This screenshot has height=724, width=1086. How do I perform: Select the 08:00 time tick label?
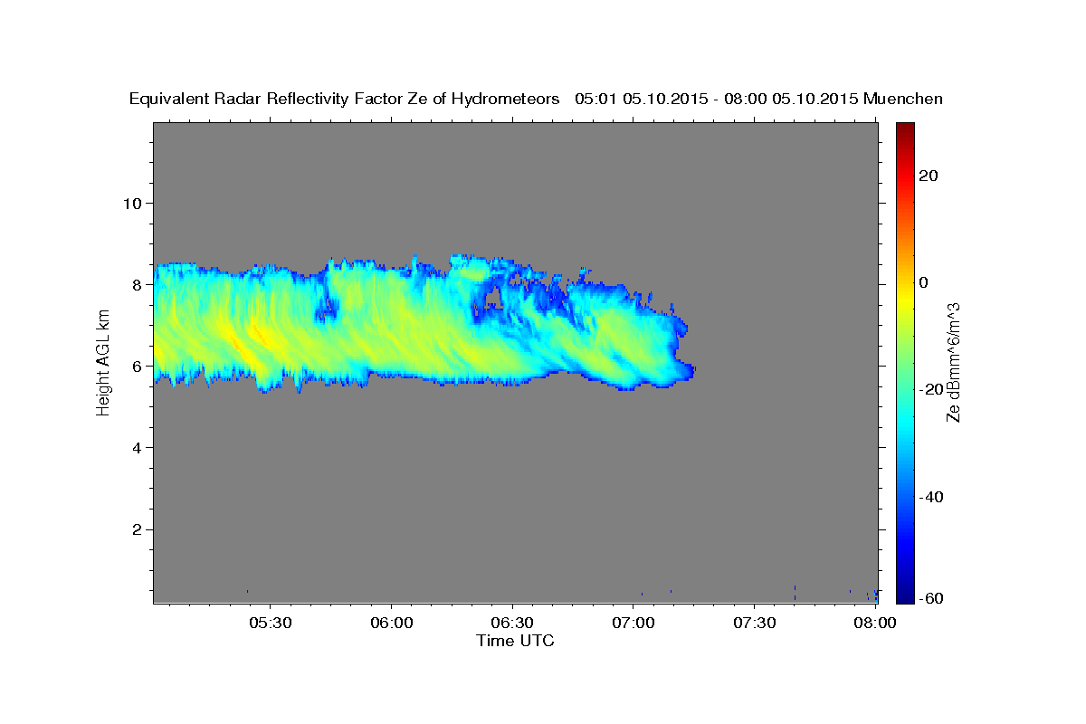click(x=875, y=623)
